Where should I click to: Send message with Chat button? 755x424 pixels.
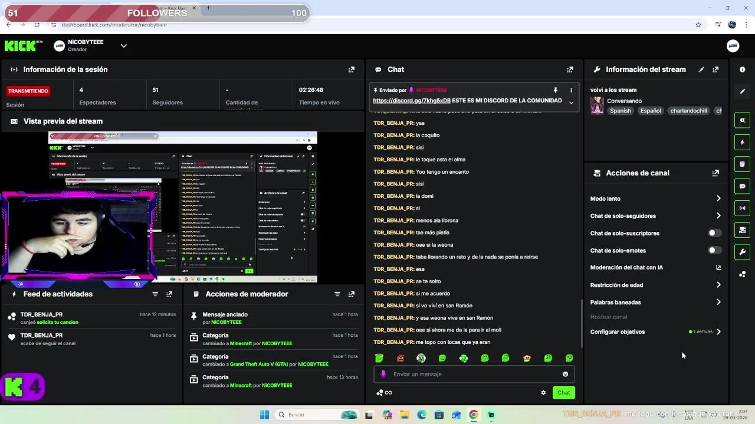[x=564, y=393]
